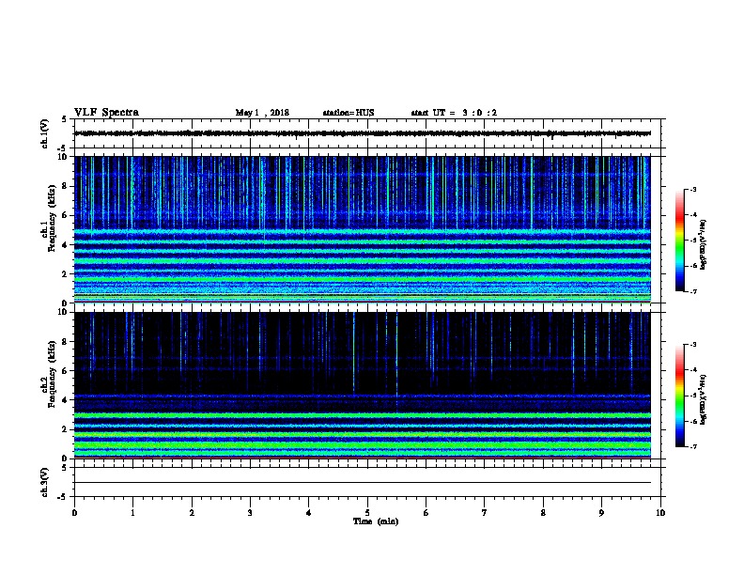744x575 pixels.
Task: Click the time axis tick label "10"
Action: tap(660, 513)
